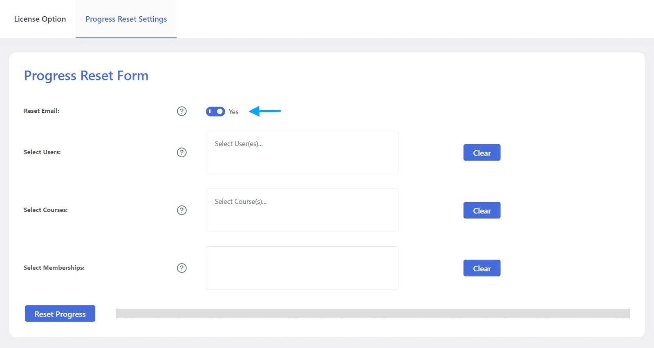Click the gray reset progress bar

point(373,313)
